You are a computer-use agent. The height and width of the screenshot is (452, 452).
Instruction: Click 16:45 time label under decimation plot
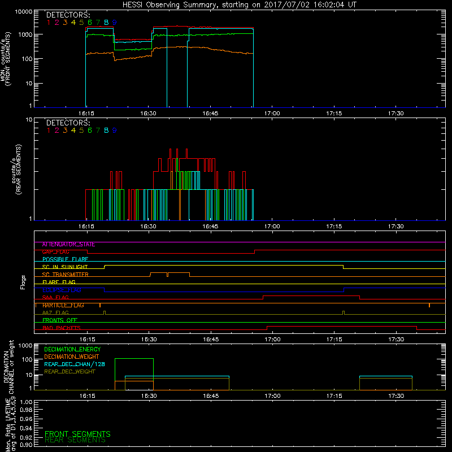pyautogui.click(x=211, y=396)
